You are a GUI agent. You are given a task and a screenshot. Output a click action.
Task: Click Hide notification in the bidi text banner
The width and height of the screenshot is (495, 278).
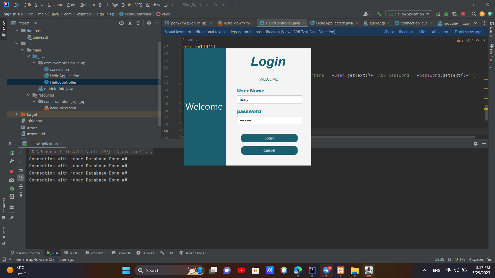coord(433,32)
